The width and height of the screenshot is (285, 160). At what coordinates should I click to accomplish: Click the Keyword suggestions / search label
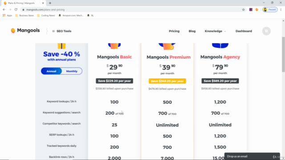(61, 112)
